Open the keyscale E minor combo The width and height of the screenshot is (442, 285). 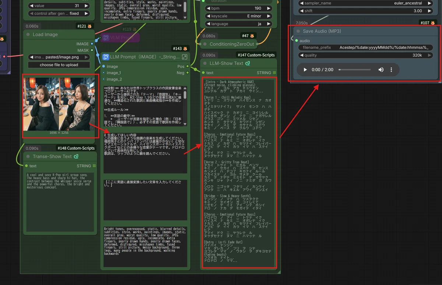[x=239, y=16]
